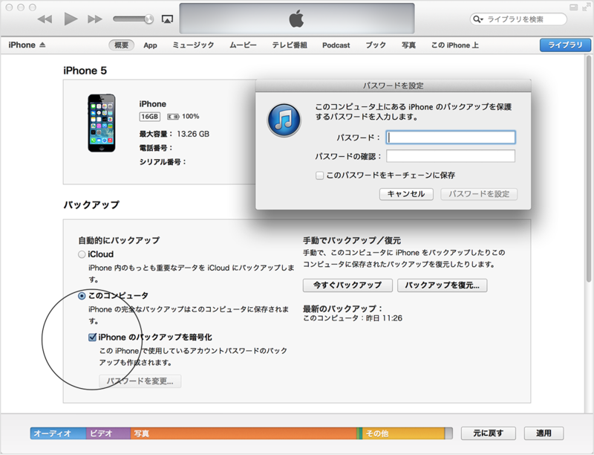Click the 適用 button
This screenshot has width=594, height=455.
(544, 433)
